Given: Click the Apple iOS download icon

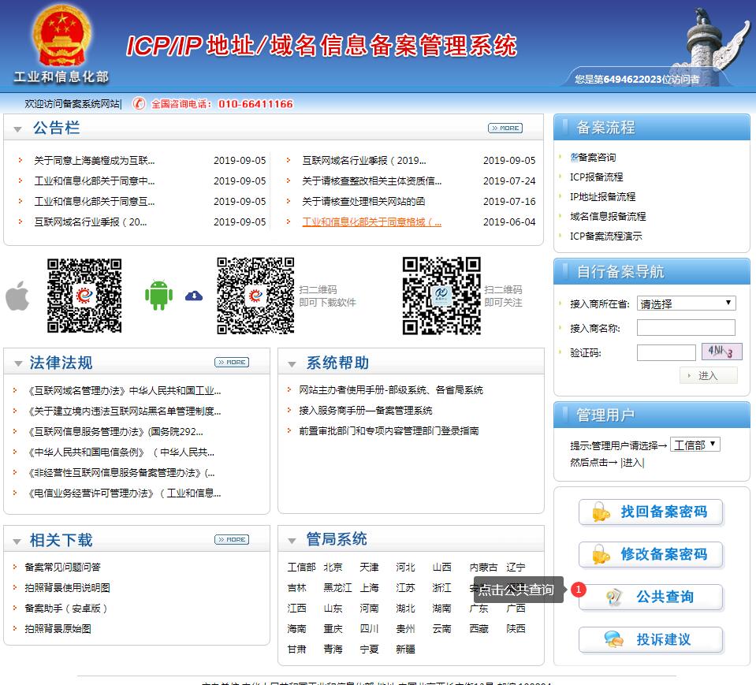Looking at the screenshot, I should click(17, 296).
